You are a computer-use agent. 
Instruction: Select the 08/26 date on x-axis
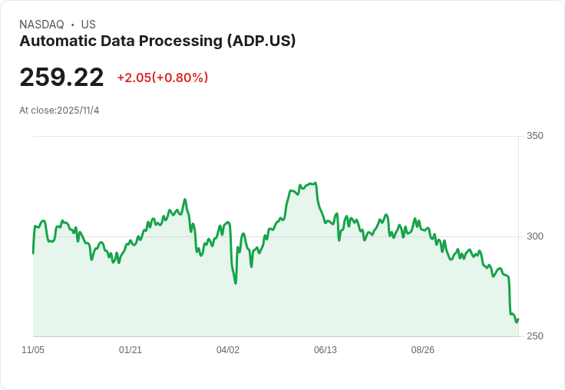(x=423, y=350)
